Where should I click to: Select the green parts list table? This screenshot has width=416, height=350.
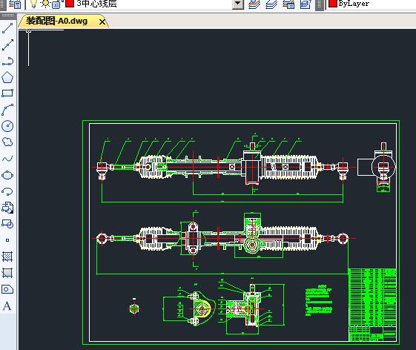click(x=372, y=305)
